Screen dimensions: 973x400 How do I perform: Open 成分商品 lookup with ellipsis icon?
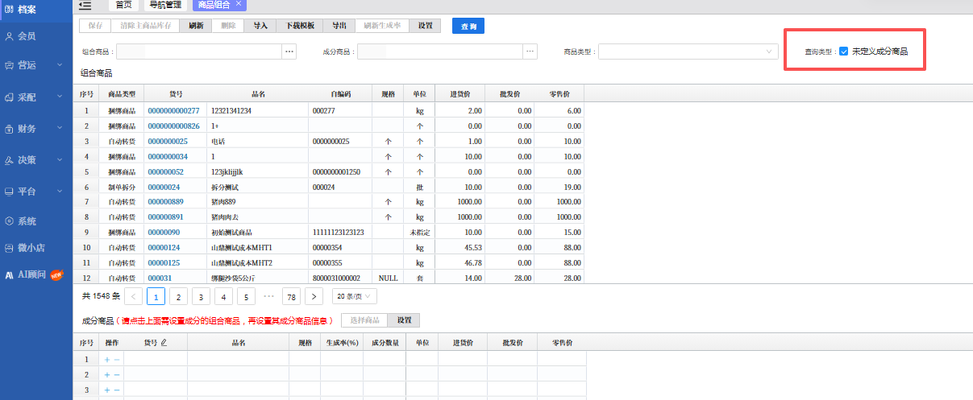click(530, 52)
